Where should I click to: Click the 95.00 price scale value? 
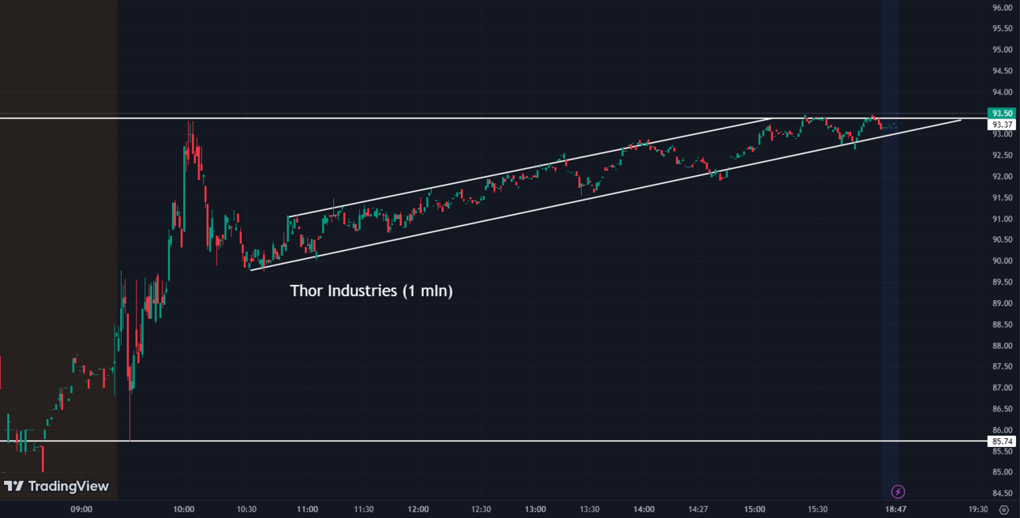[x=1002, y=50]
